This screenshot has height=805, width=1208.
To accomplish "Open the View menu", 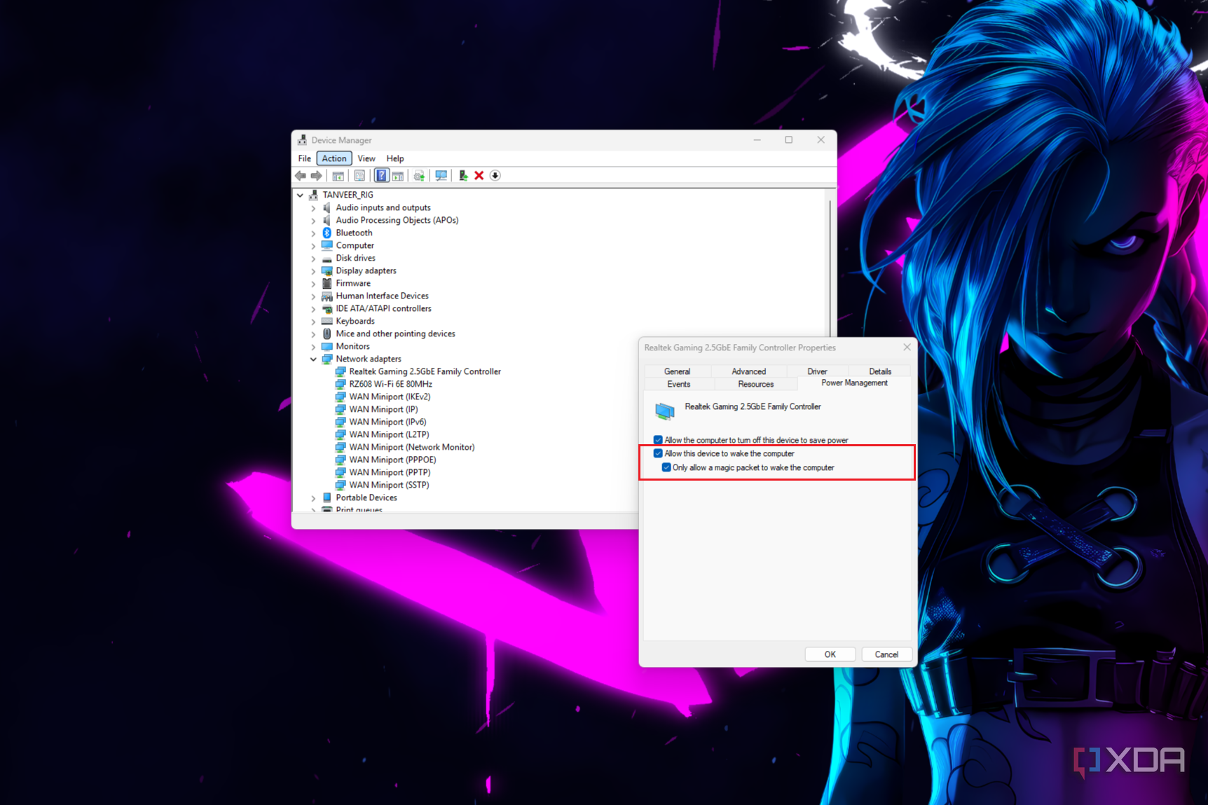I will tap(366, 158).
